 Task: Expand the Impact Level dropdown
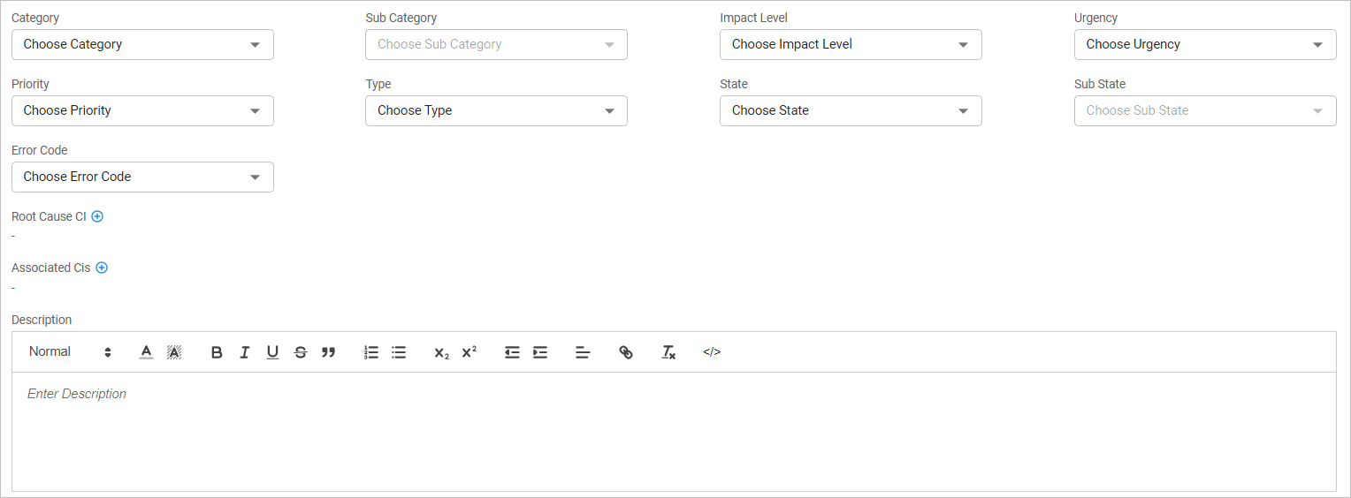click(850, 44)
